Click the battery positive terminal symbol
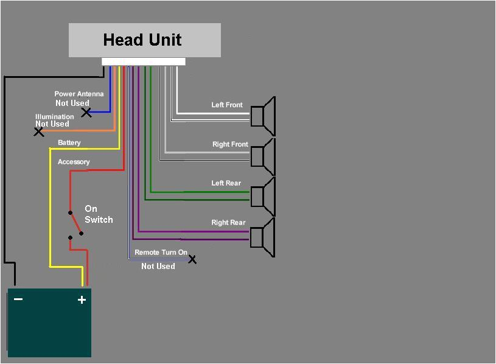This screenshot has height=364, width=496. tap(80, 299)
